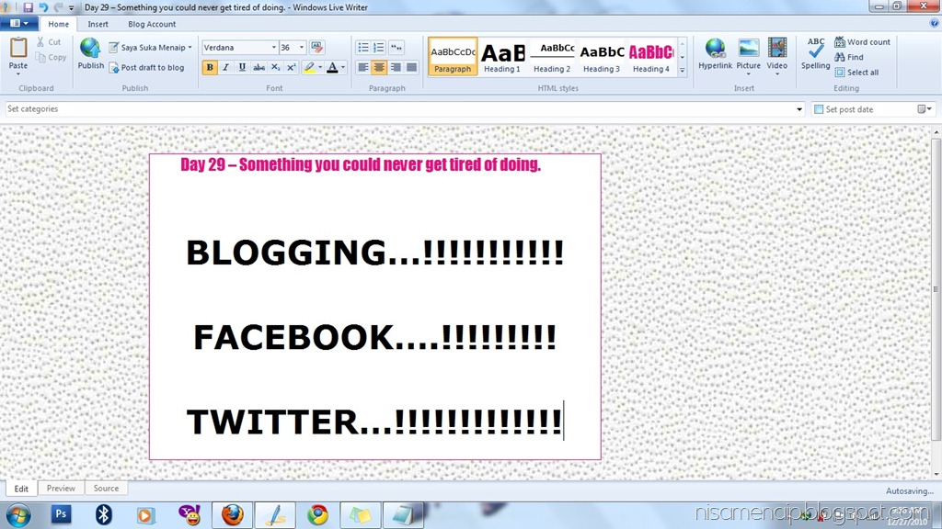The image size is (942, 529).
Task: Insert a numbered list
Action: point(378,48)
